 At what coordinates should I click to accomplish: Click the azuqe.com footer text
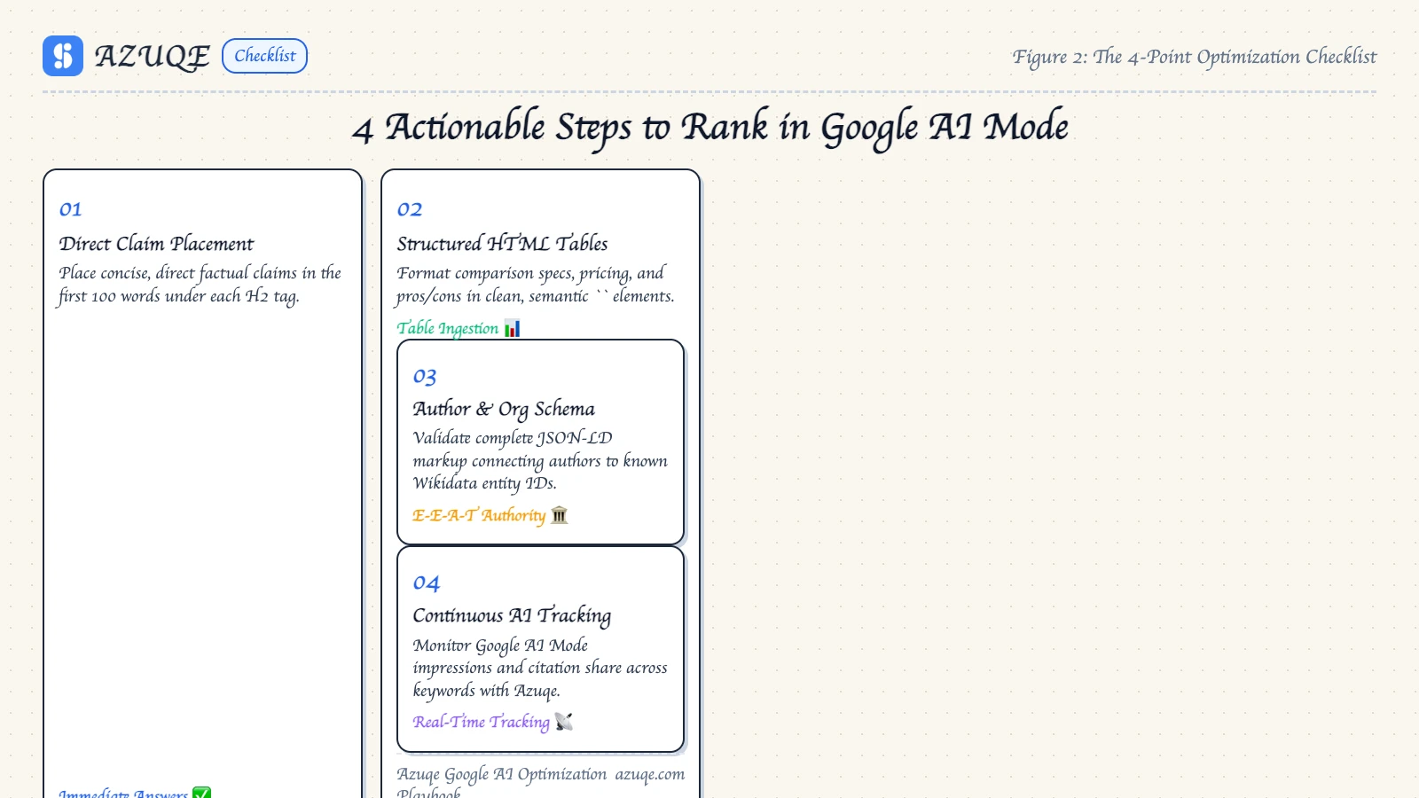[650, 774]
